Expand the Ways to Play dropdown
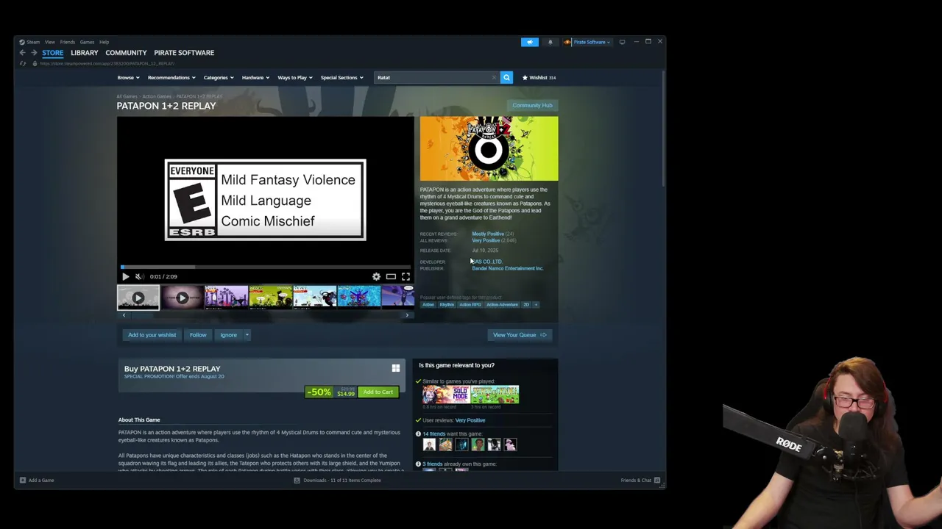 click(x=294, y=77)
